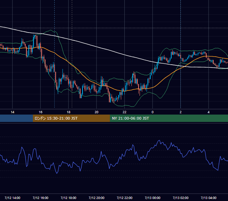Viewport: 228px width, 201px height.
Task: Click the 7/12 22:00 date label
Action: (125, 198)
